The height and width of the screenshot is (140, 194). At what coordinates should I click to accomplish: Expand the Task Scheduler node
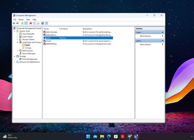[17, 34]
